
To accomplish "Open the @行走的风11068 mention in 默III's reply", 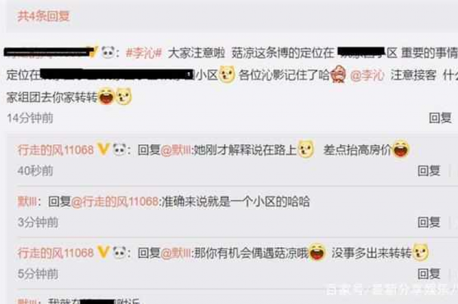I will coord(114,202).
